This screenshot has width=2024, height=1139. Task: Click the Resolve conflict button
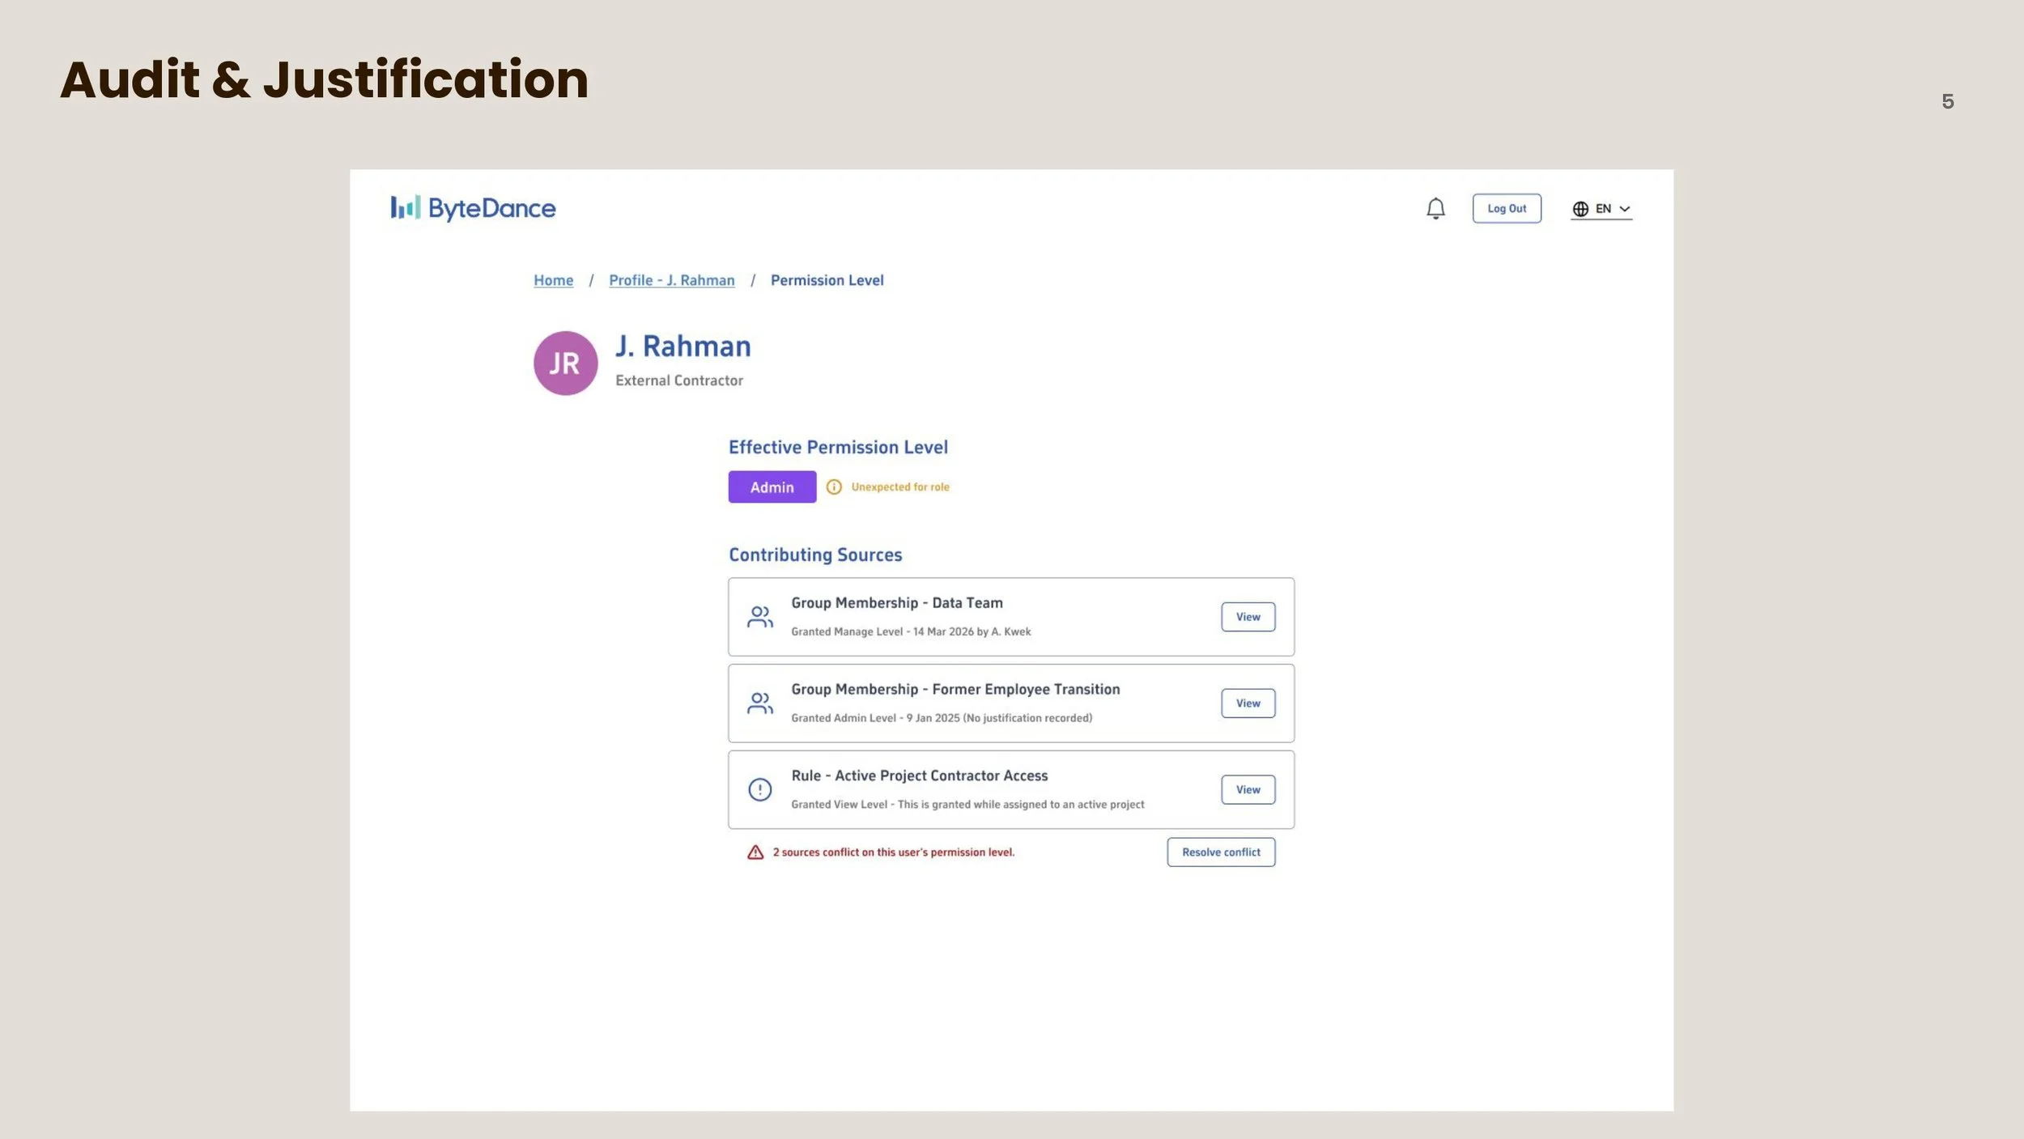pyautogui.click(x=1221, y=852)
